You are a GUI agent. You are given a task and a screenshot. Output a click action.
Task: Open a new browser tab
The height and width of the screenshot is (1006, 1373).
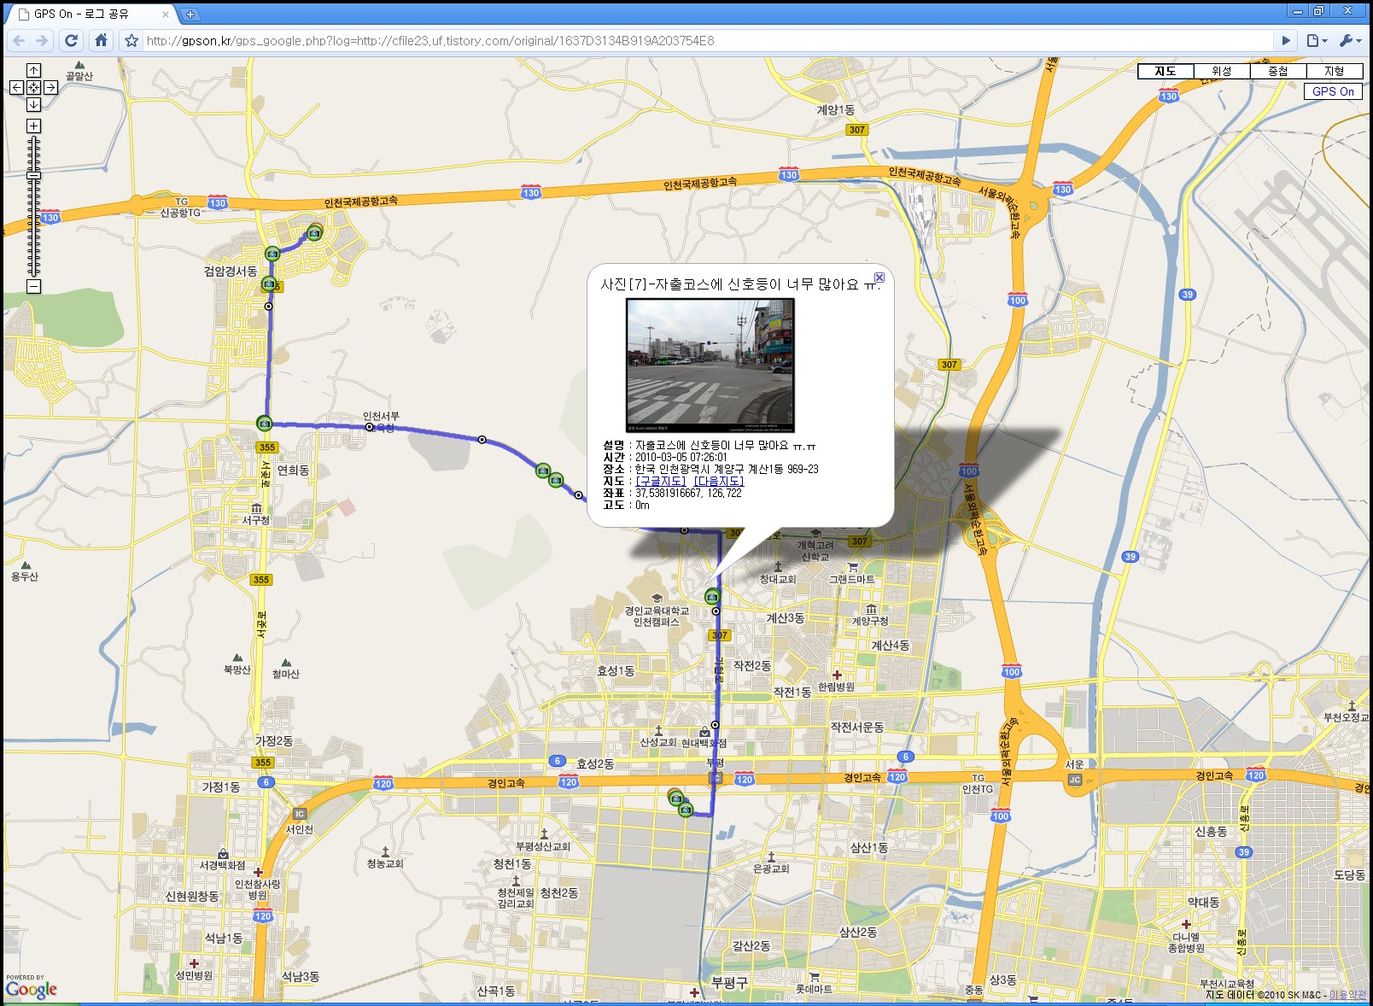190,15
